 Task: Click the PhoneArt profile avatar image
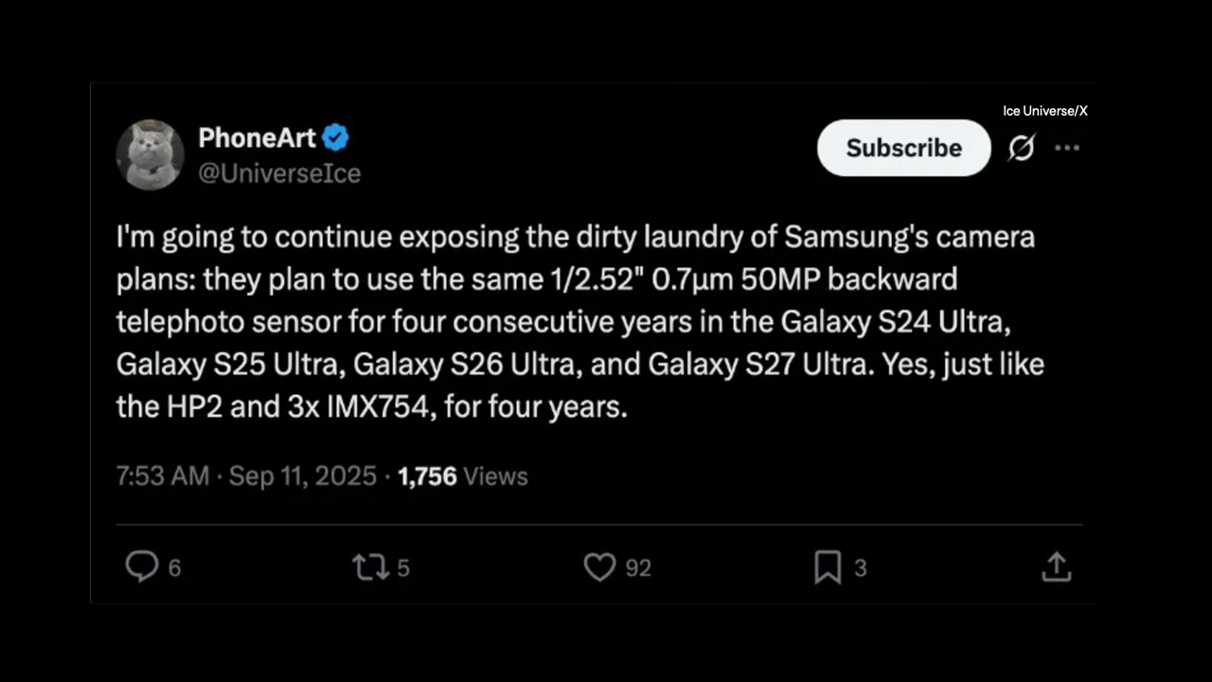click(150, 153)
